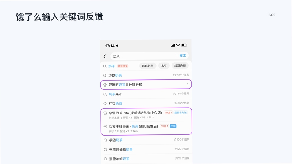Choose the 奶茶果汁 search suggestion
The image size is (292, 164).
(x=115, y=94)
